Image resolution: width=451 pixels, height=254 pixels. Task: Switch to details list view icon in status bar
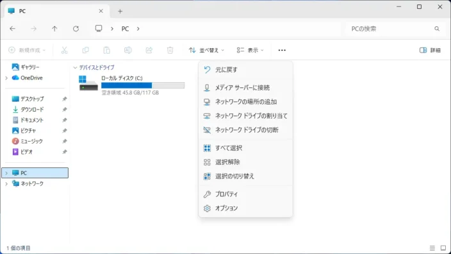(432, 248)
